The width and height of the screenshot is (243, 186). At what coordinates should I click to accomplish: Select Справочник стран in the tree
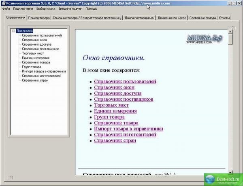coord(35,80)
